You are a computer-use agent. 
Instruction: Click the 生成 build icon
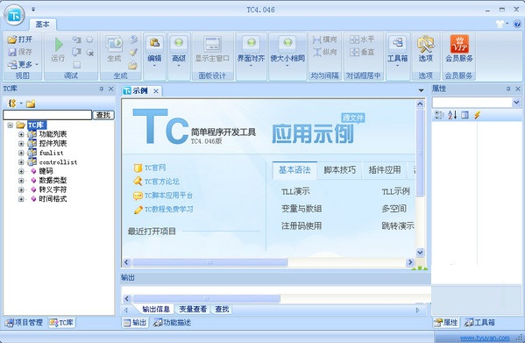point(114,44)
